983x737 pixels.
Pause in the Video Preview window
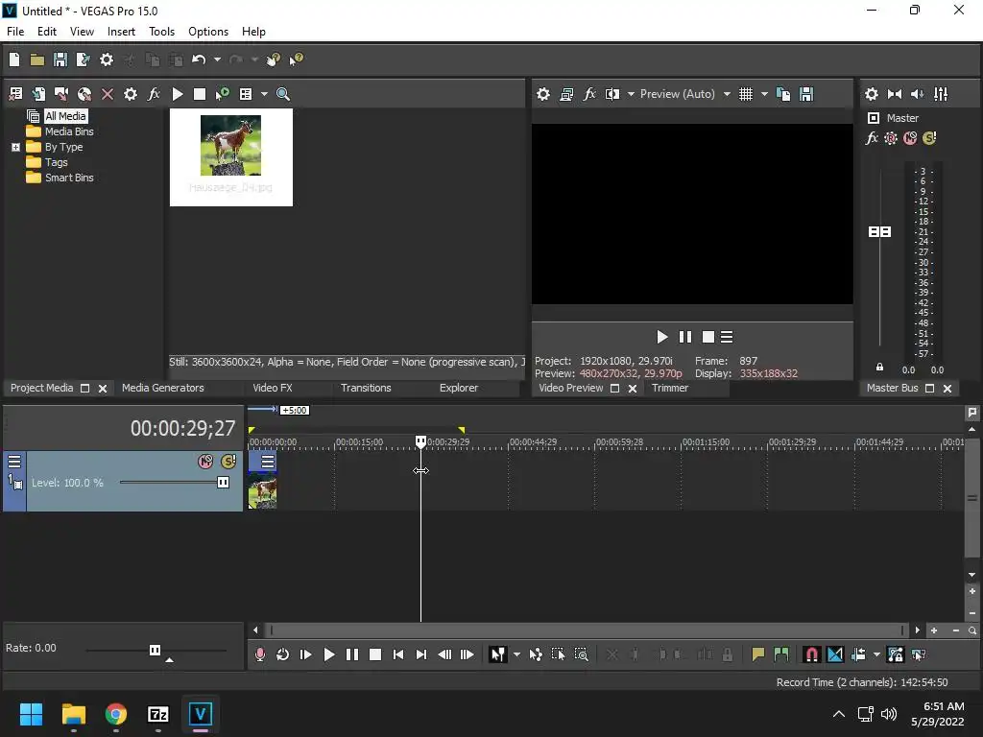pos(685,337)
